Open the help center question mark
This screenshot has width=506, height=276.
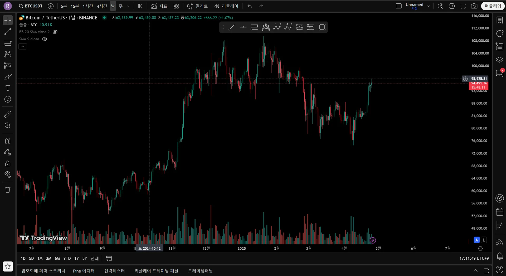(x=499, y=269)
